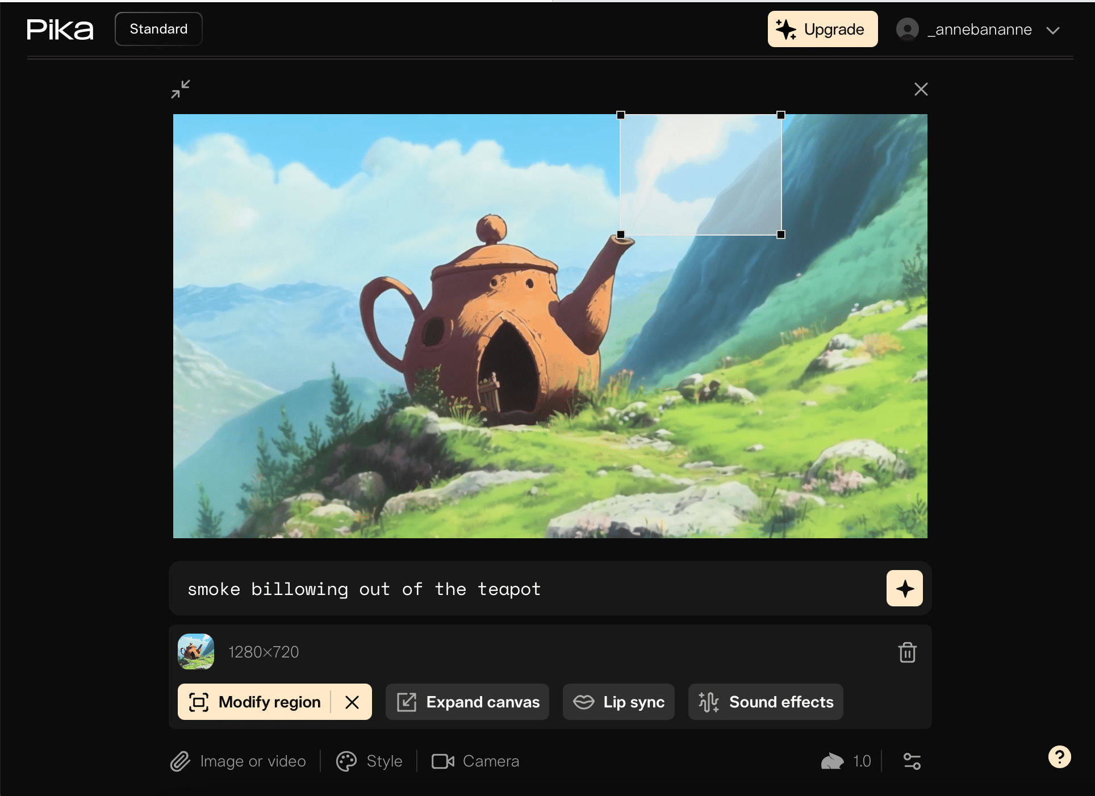Select the Style tool icon
1095x796 pixels.
click(346, 760)
